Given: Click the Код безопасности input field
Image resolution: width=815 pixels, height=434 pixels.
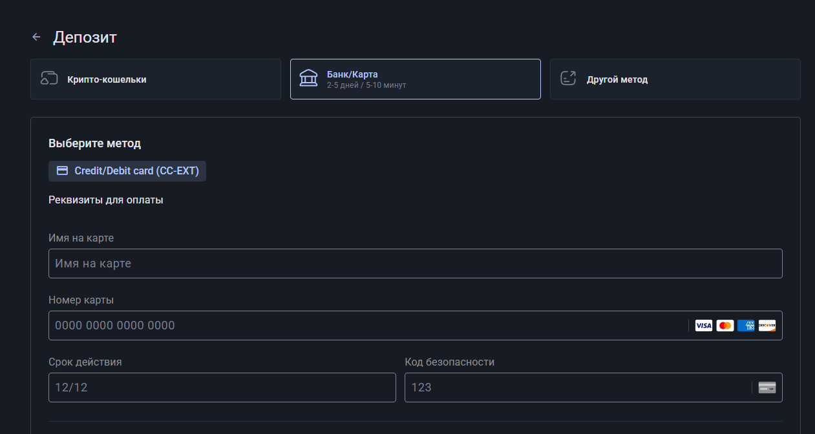Looking at the screenshot, I should 593,387.
